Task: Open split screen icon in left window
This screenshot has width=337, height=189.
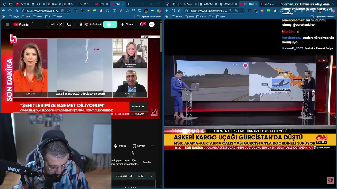Action: click(x=114, y=11)
